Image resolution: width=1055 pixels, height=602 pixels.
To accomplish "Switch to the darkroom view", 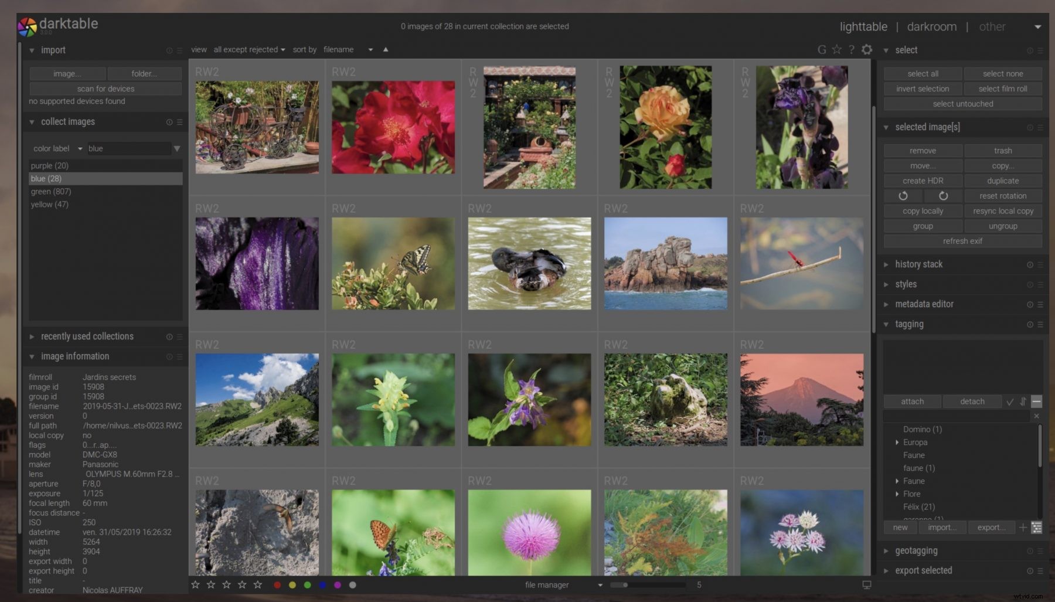I will [x=932, y=26].
